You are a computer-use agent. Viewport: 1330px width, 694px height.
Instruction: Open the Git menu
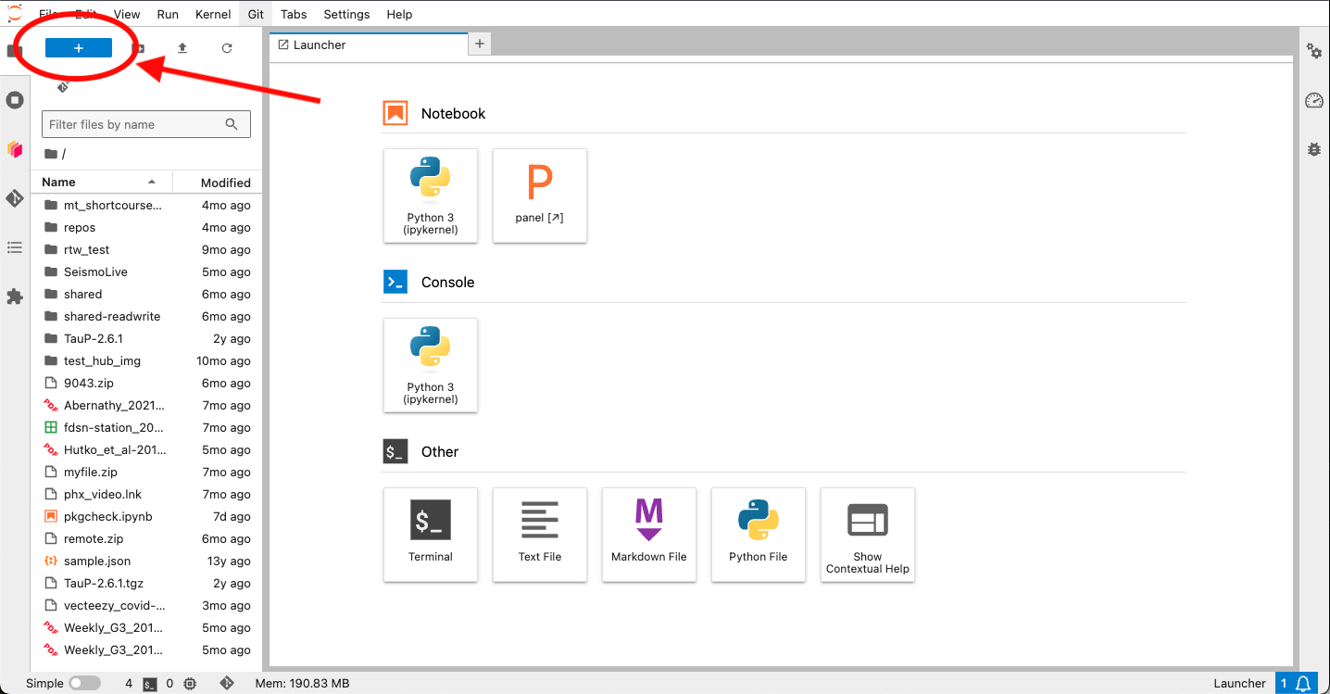point(256,14)
